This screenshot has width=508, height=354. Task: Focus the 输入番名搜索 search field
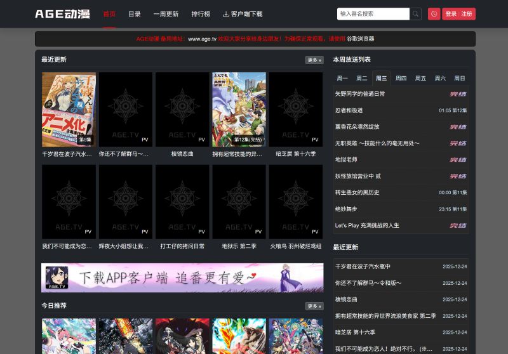373,14
